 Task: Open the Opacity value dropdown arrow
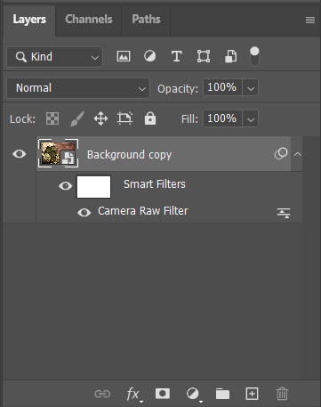[x=251, y=88]
